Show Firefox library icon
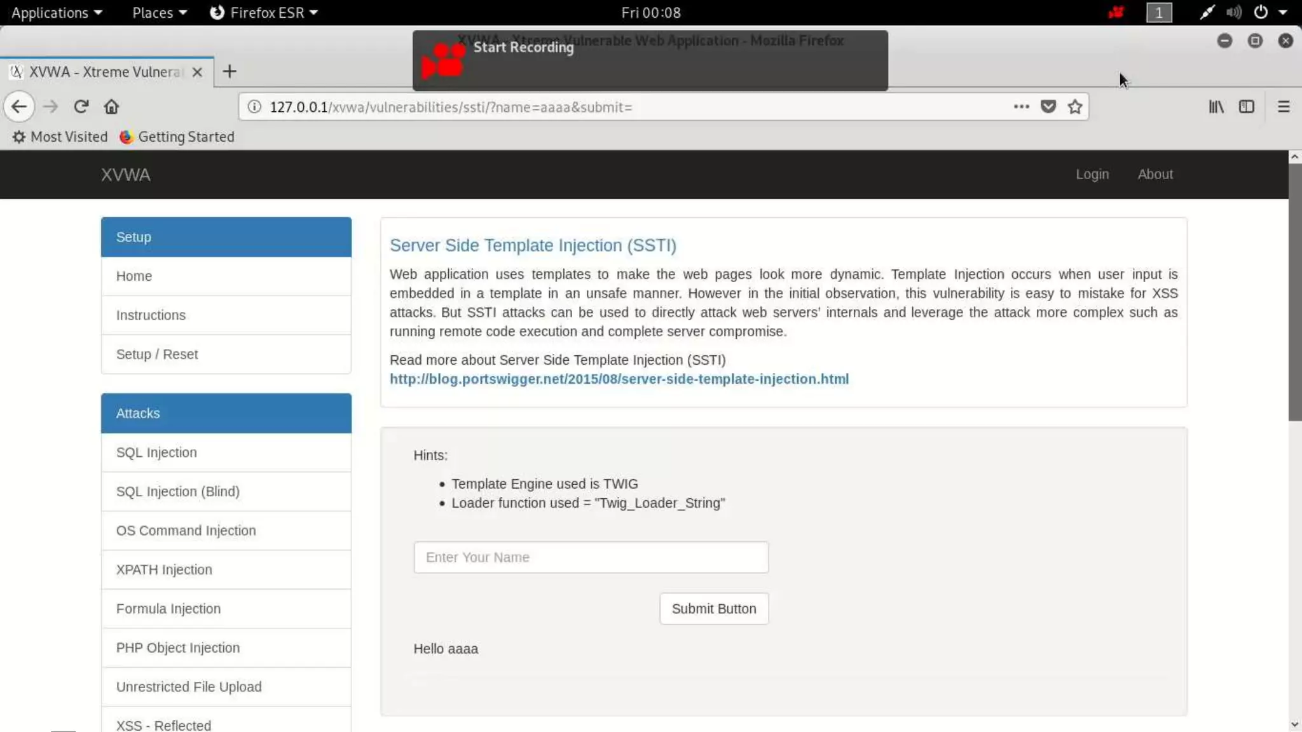Image resolution: width=1302 pixels, height=732 pixels. pyautogui.click(x=1216, y=107)
